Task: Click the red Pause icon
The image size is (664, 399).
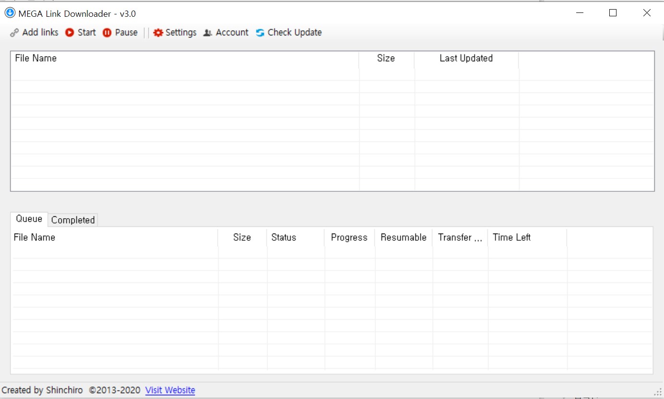Action: click(x=107, y=33)
